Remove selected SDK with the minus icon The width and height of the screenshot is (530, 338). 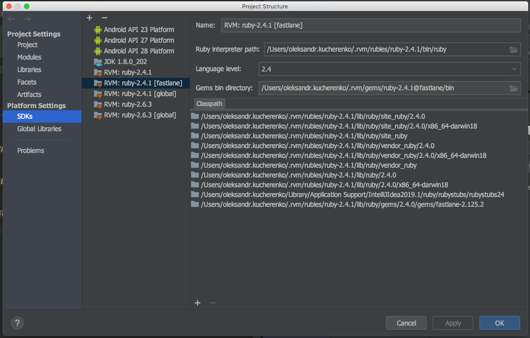coord(104,18)
